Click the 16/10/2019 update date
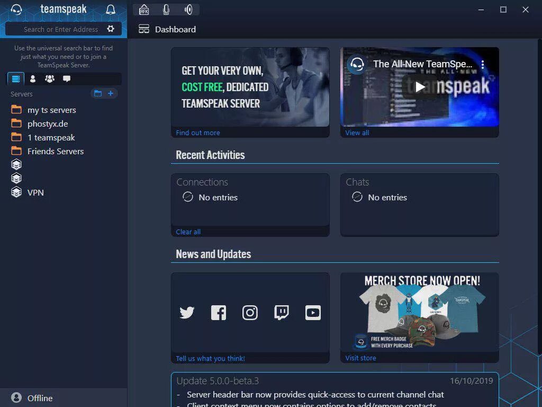The width and height of the screenshot is (542, 407). (x=472, y=381)
